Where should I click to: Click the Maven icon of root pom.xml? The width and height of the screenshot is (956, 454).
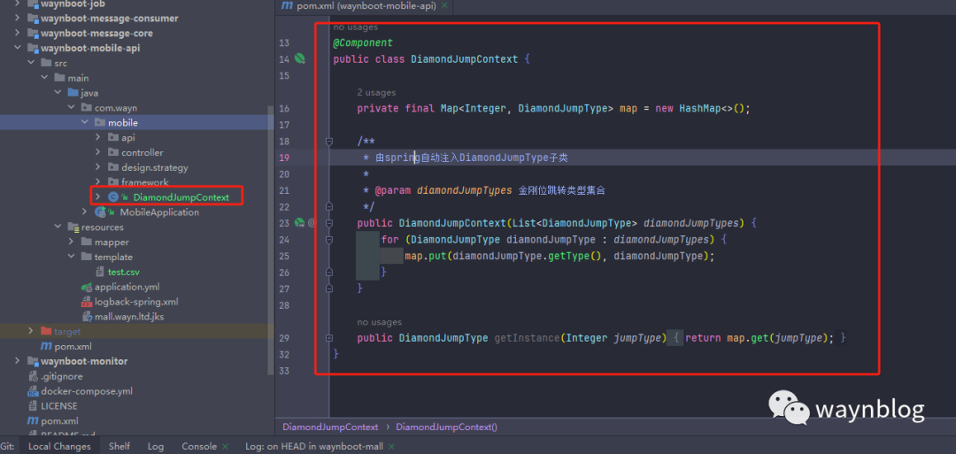(33, 421)
